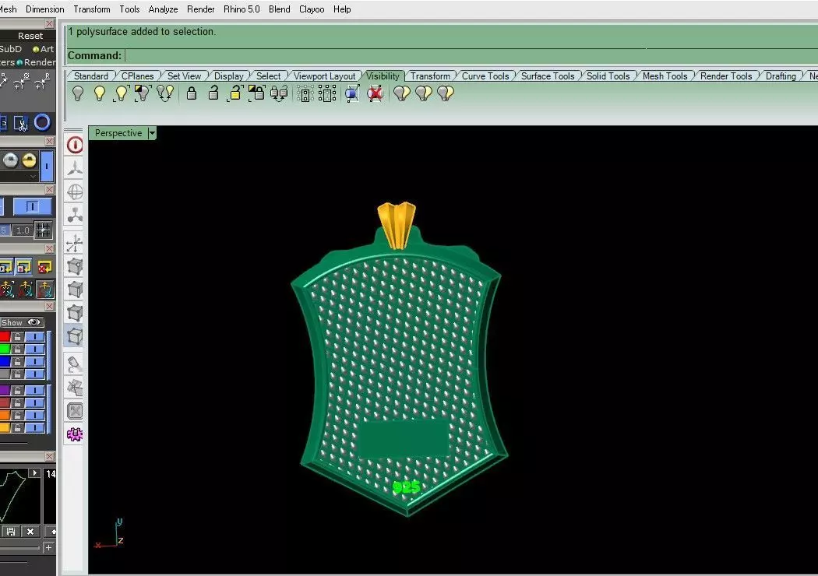Click the Swap Locked and Unlocked icon
This screenshot has height=576, width=818.
pos(279,93)
